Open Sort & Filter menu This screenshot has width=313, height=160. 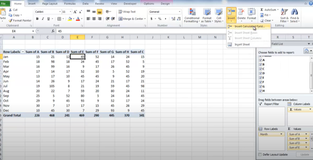pyautogui.click(x=284, y=16)
